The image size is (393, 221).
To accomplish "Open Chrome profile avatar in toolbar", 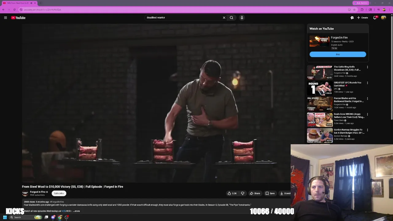I will click(x=384, y=10).
